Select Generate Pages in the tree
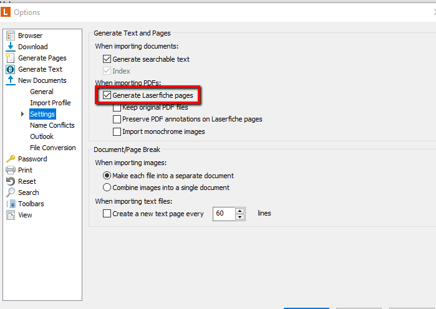Image resolution: width=436 pixels, height=309 pixels. (42, 58)
